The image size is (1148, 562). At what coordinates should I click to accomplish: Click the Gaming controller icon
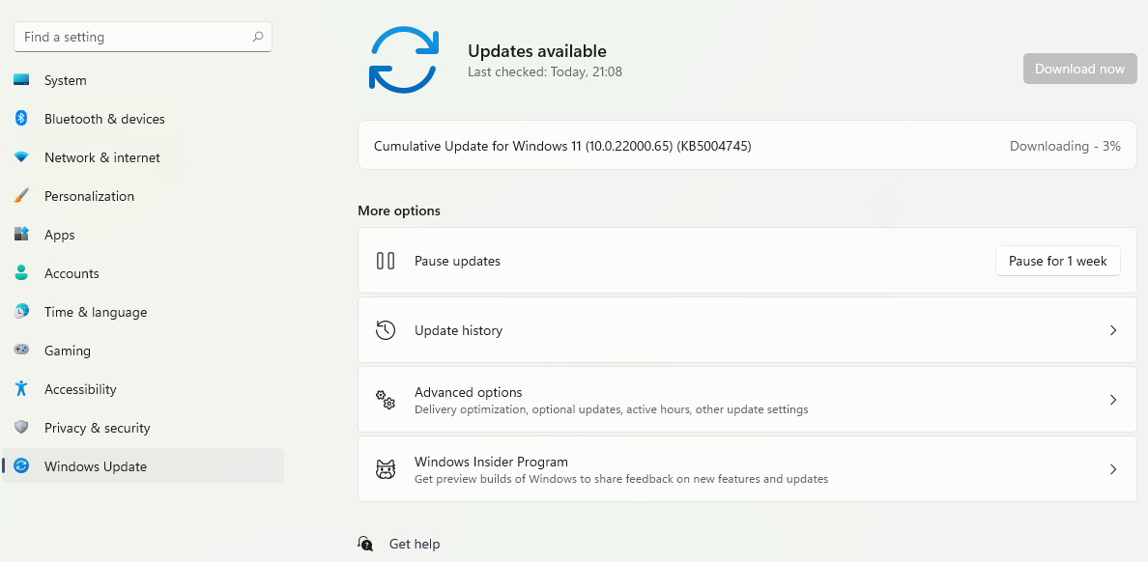[x=21, y=350]
